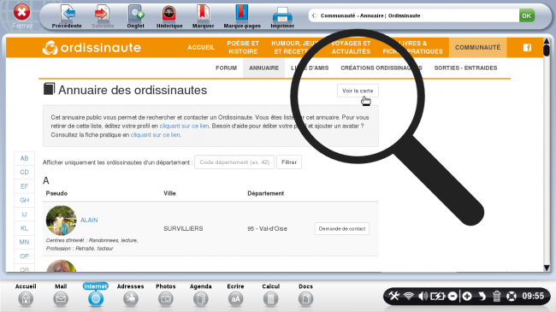Click the 09:55 clock
Viewport: 556px width, 312px height.
point(533,296)
